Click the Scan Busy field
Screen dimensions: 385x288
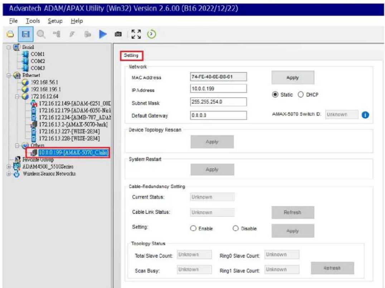[194, 269]
